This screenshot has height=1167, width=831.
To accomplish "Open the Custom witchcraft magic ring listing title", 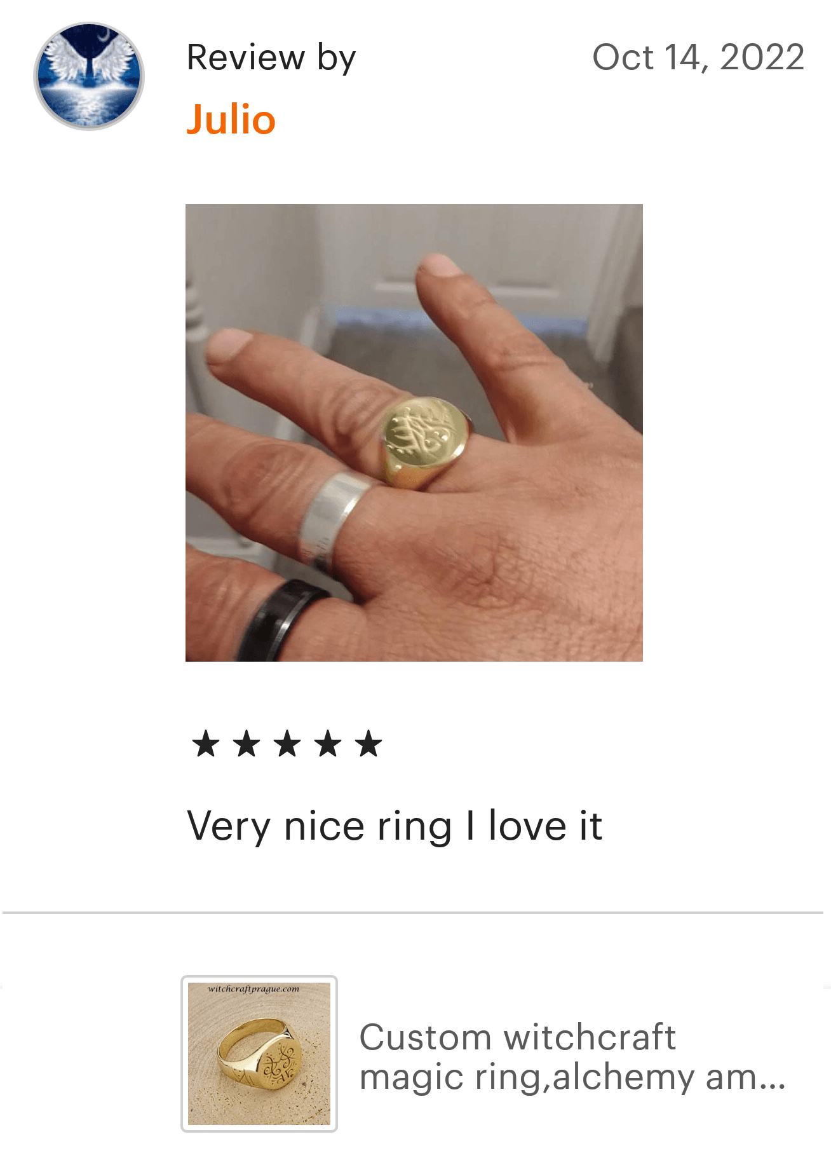I will (x=572, y=1056).
